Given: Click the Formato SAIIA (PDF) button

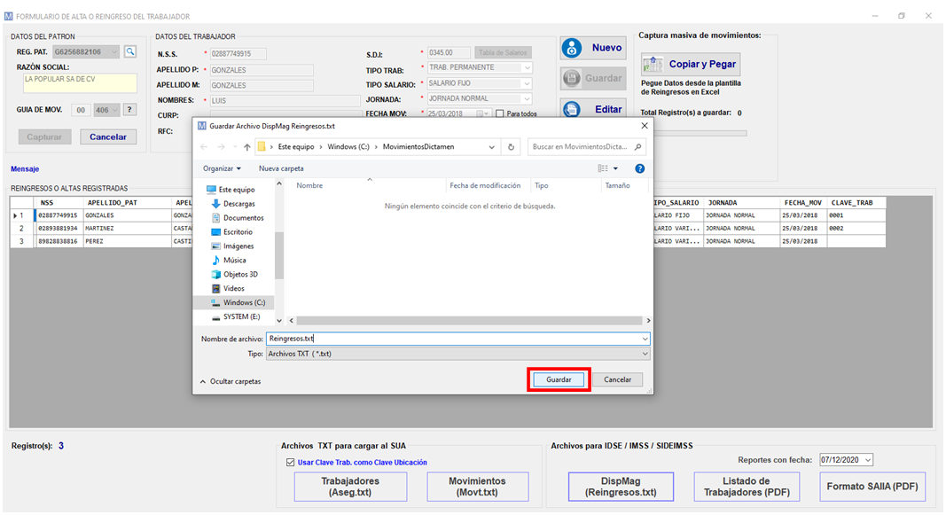Looking at the screenshot, I should (872, 487).
